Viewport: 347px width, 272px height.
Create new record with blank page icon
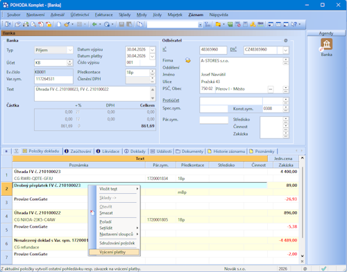point(59,24)
